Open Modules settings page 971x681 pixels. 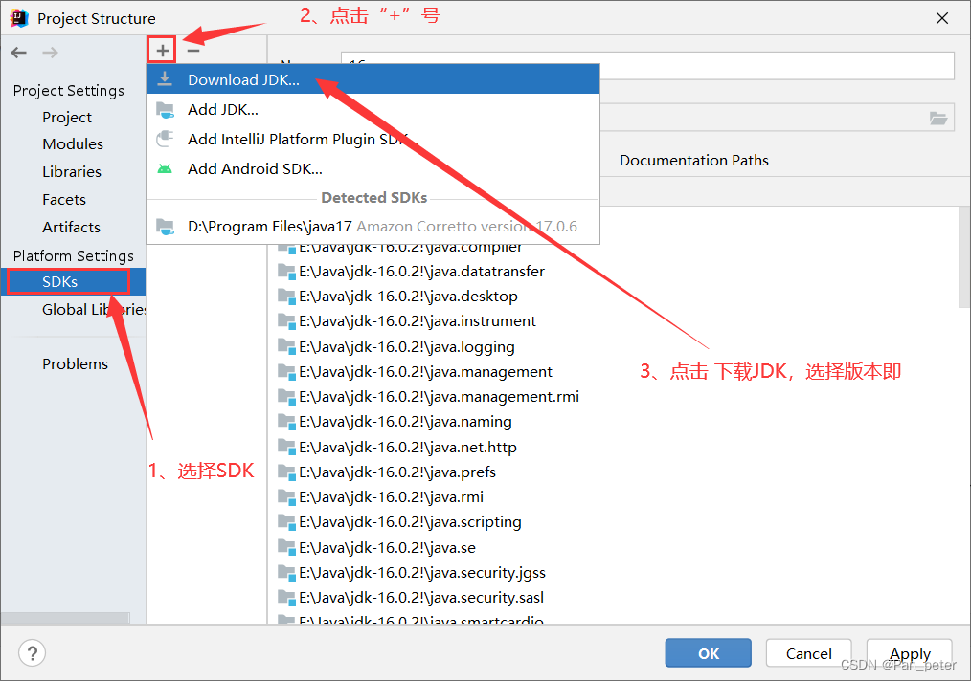tap(73, 144)
